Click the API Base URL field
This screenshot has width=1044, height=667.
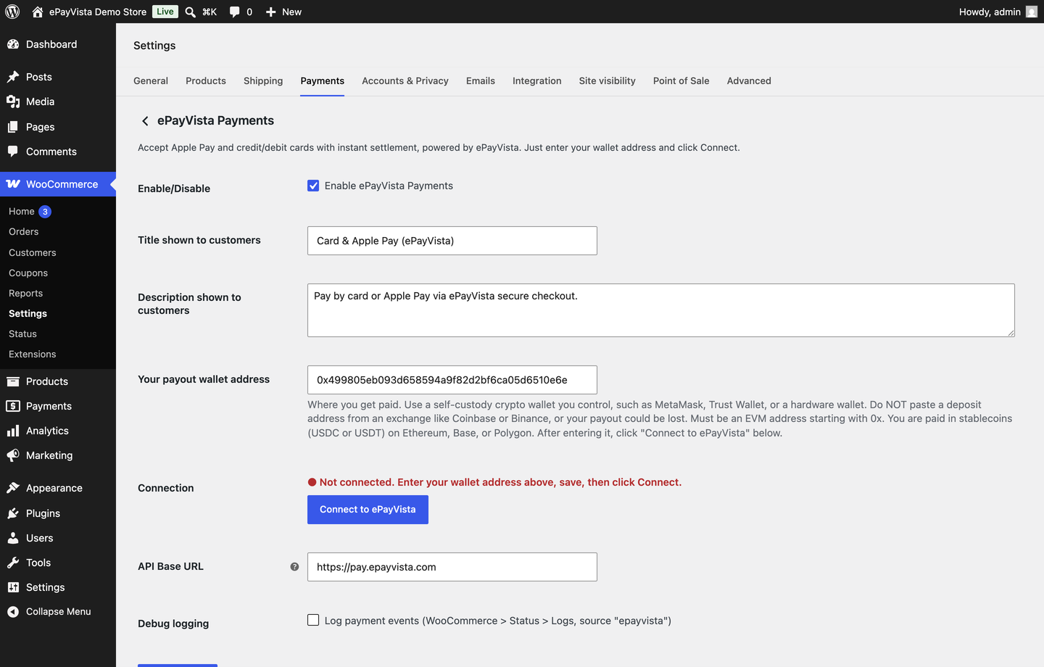[x=452, y=567]
